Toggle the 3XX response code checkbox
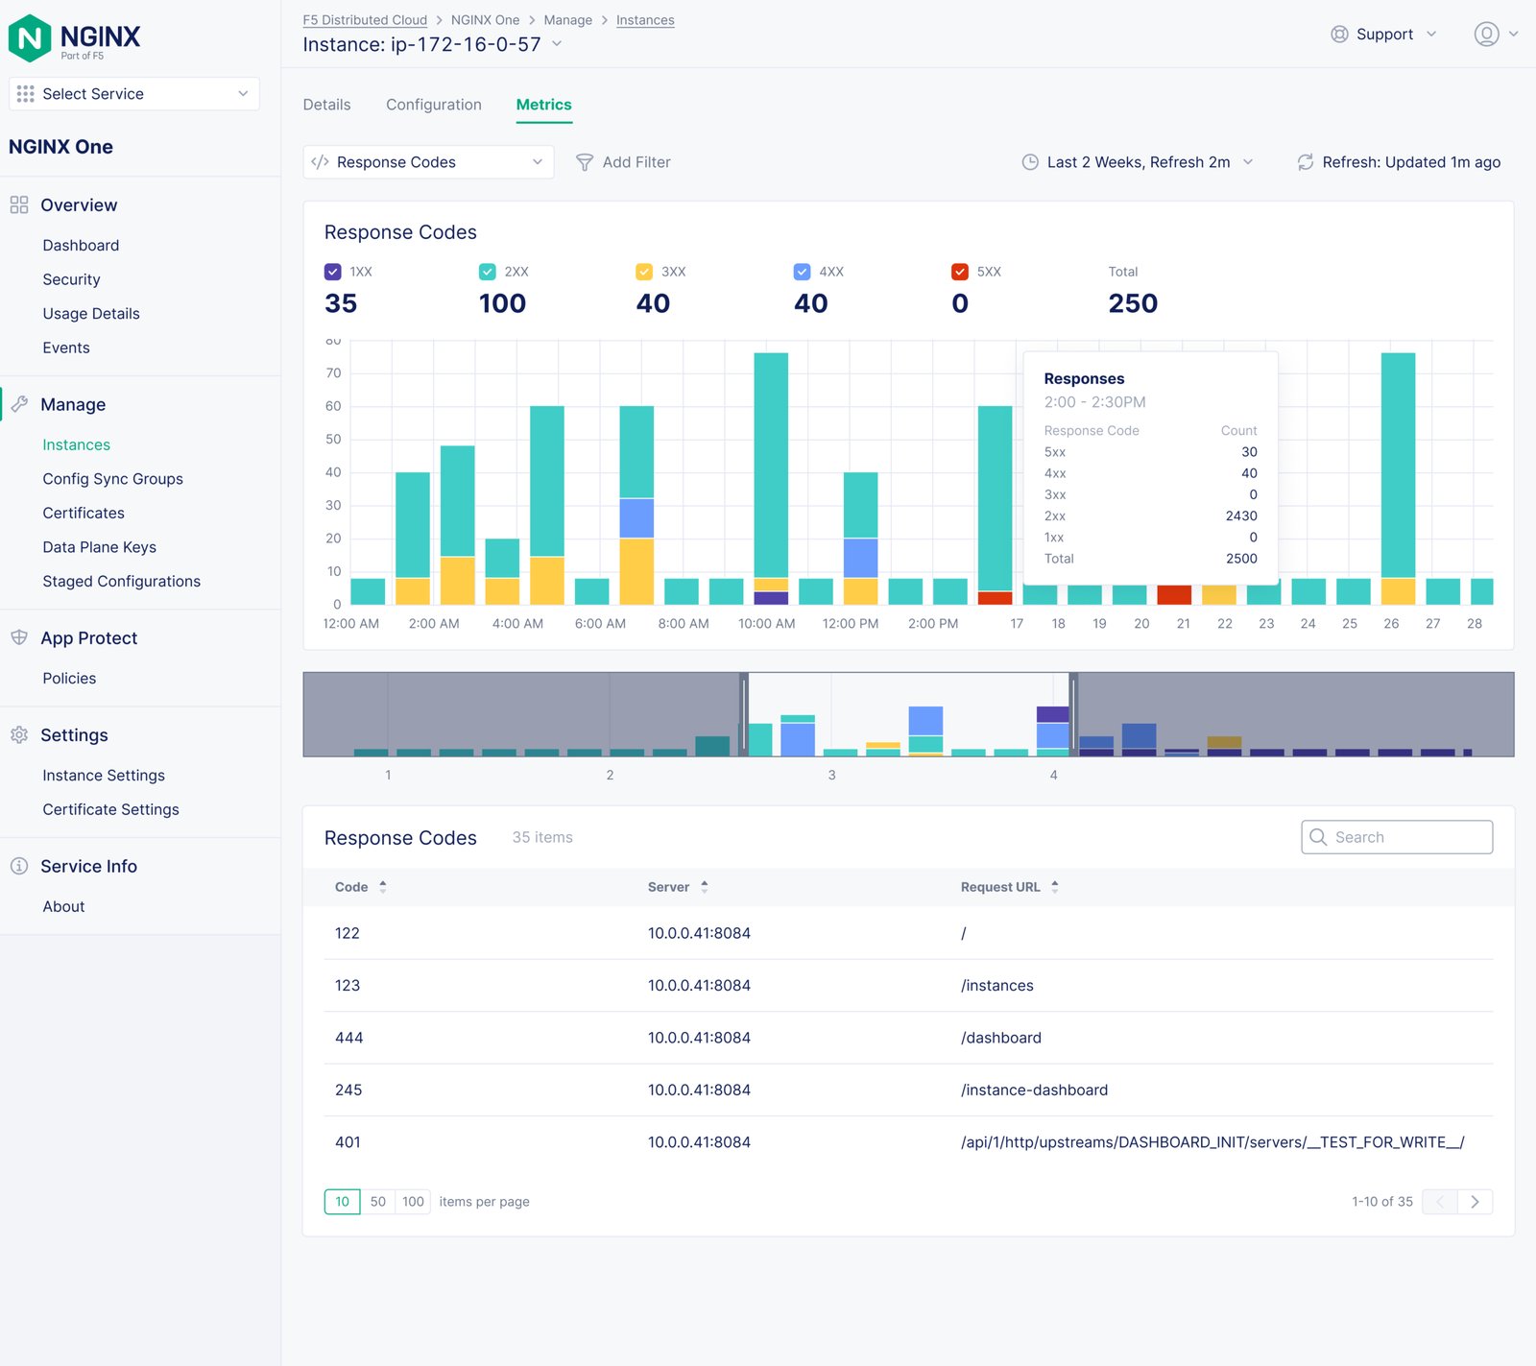1536x1366 pixels. (644, 272)
